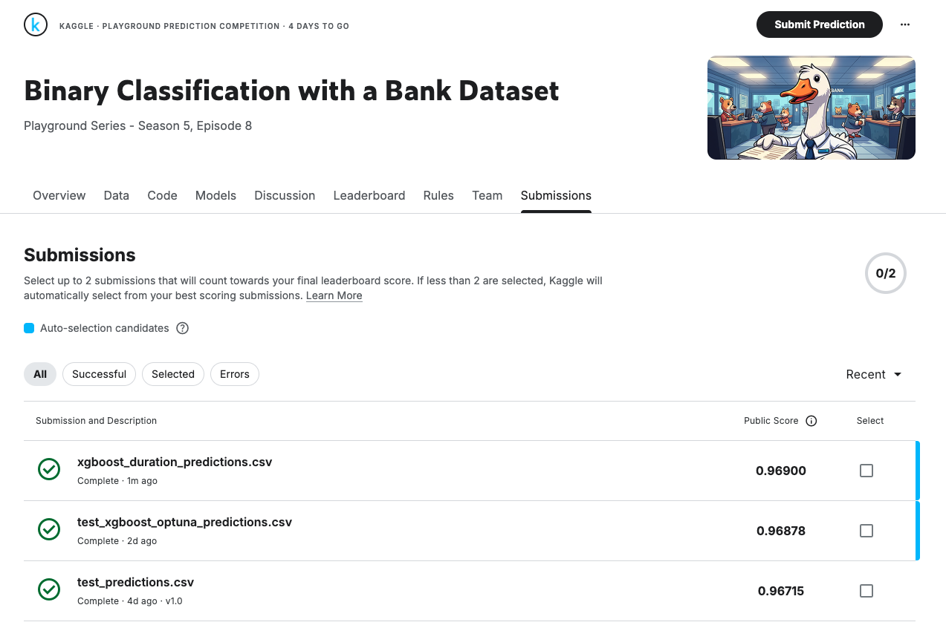Filter submissions by Successful

pos(99,374)
